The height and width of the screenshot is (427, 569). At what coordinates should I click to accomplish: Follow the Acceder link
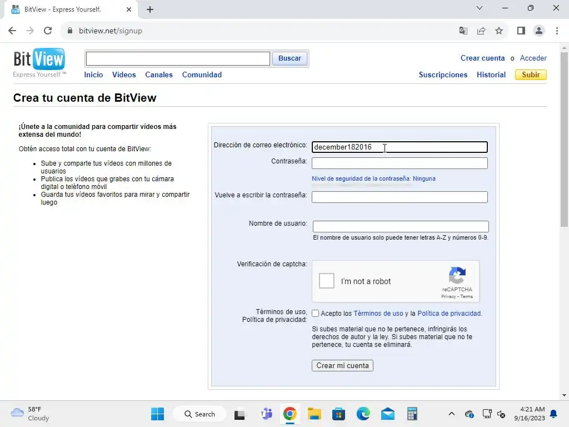coord(533,58)
